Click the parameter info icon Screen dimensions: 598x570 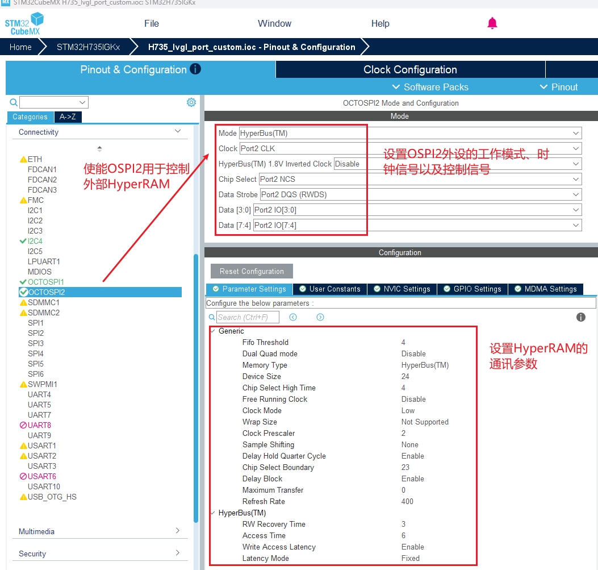580,317
